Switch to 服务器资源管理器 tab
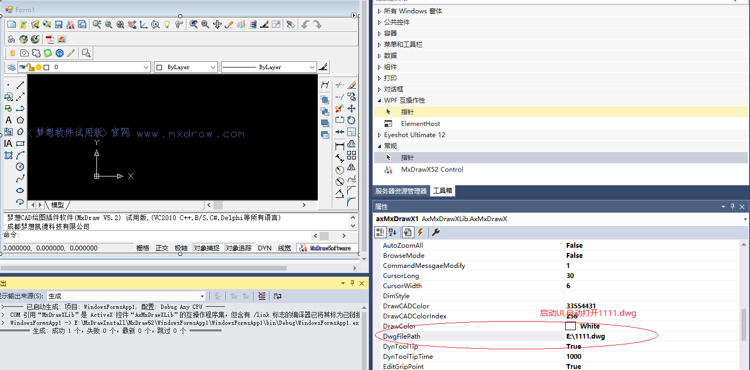 [401, 191]
